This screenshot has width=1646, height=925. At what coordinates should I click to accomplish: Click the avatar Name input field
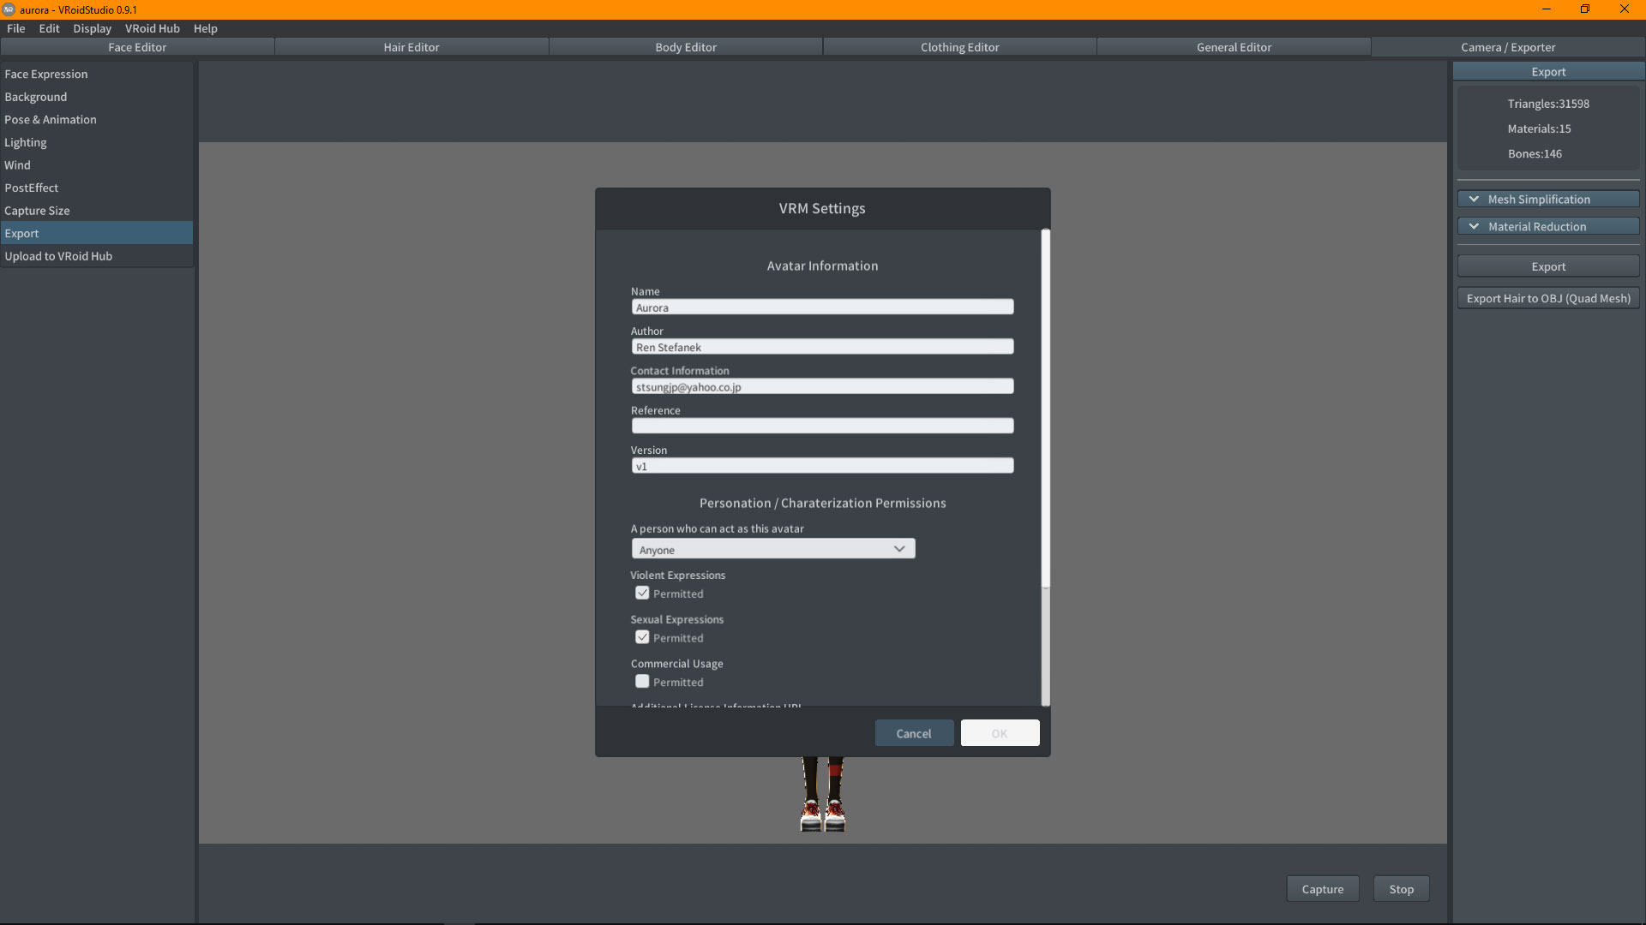[x=821, y=307]
